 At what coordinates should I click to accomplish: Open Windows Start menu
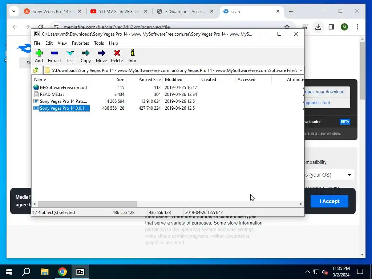pos(9,272)
